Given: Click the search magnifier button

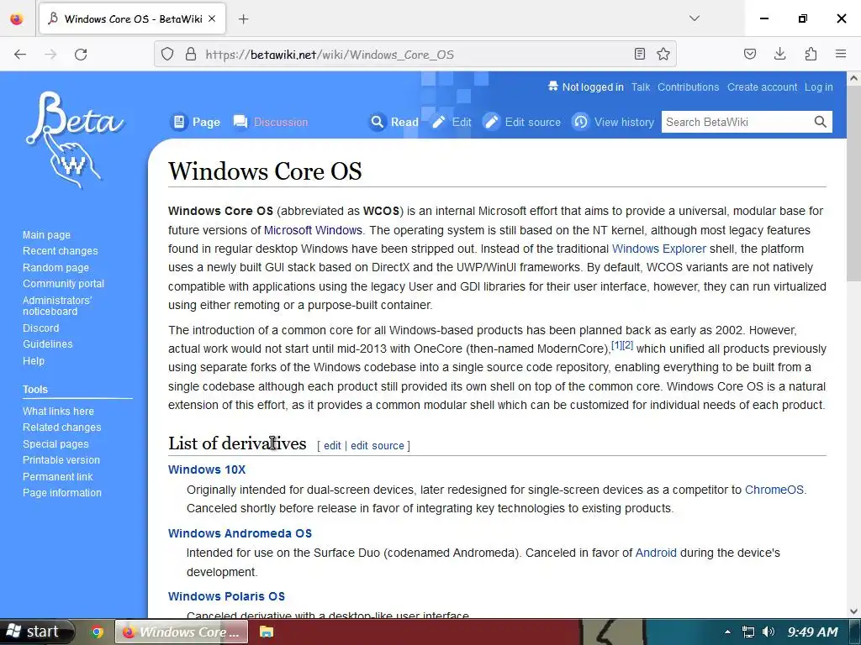Looking at the screenshot, I should pos(821,122).
